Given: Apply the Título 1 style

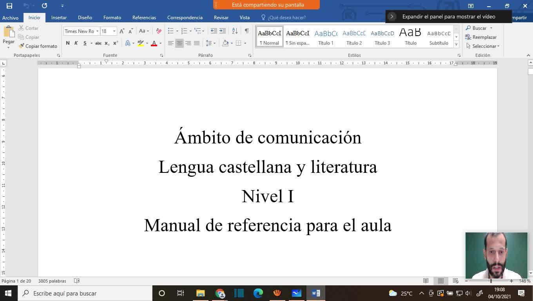Looking at the screenshot, I should coord(326,36).
